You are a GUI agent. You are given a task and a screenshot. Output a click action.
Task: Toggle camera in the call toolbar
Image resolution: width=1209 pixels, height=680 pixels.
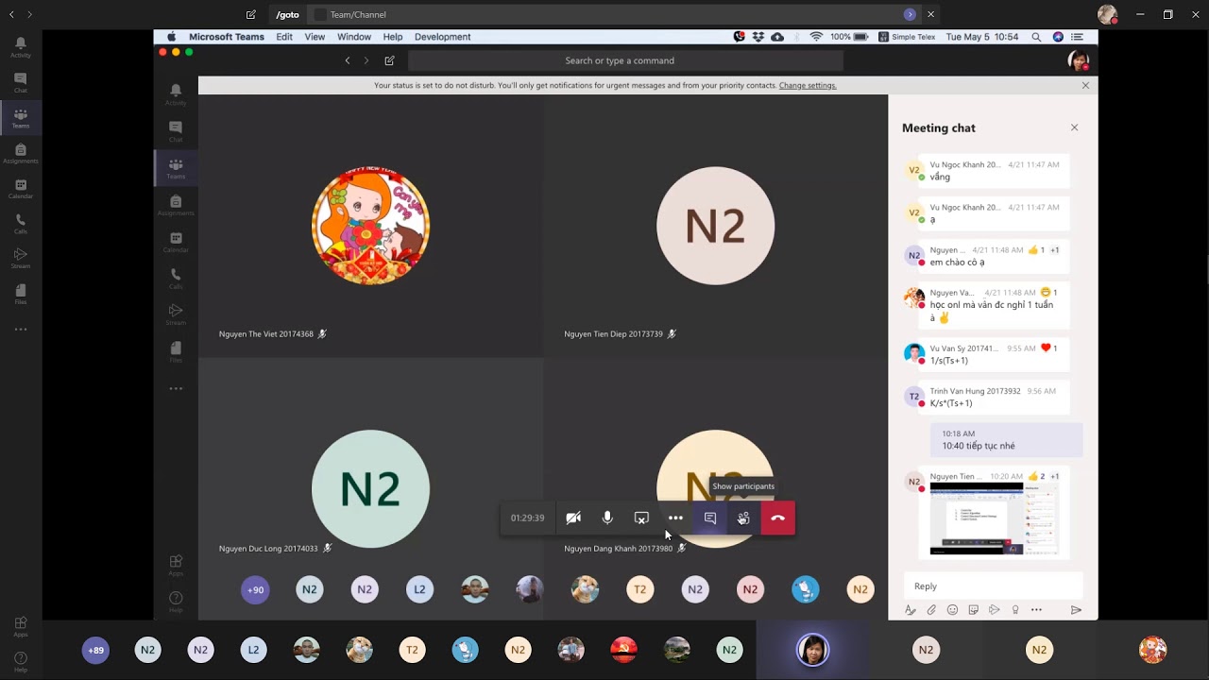click(573, 518)
